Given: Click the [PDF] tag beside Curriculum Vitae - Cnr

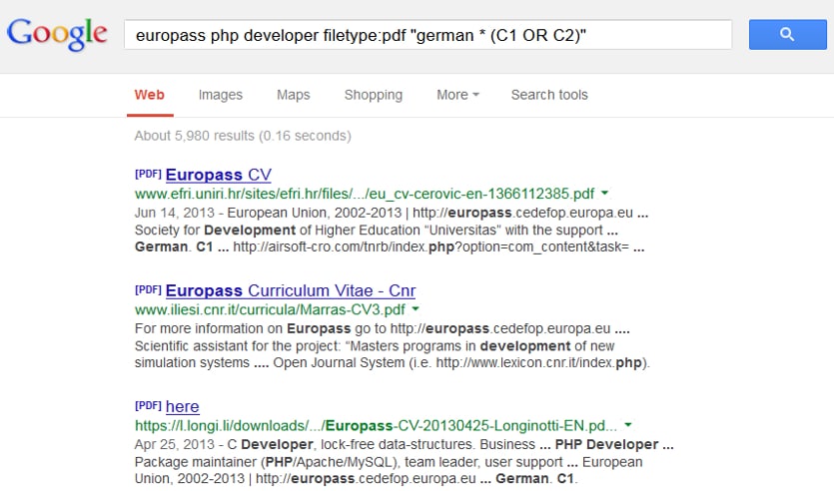Looking at the screenshot, I should point(148,289).
